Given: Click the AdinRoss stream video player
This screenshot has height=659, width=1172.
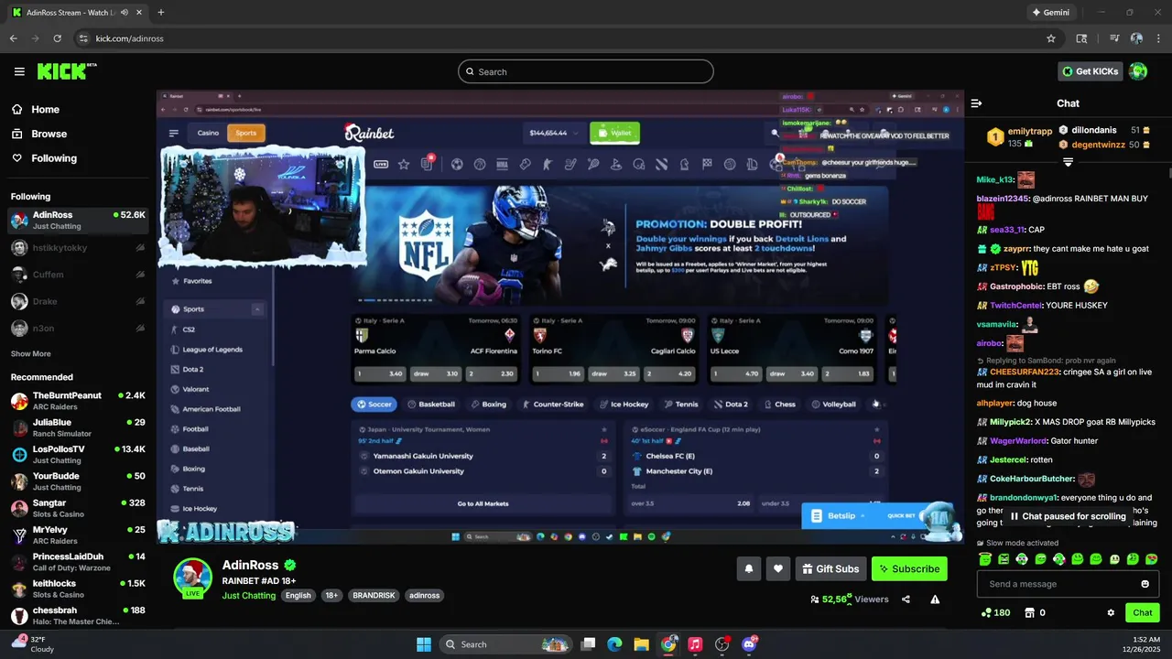Looking at the screenshot, I should [560, 317].
